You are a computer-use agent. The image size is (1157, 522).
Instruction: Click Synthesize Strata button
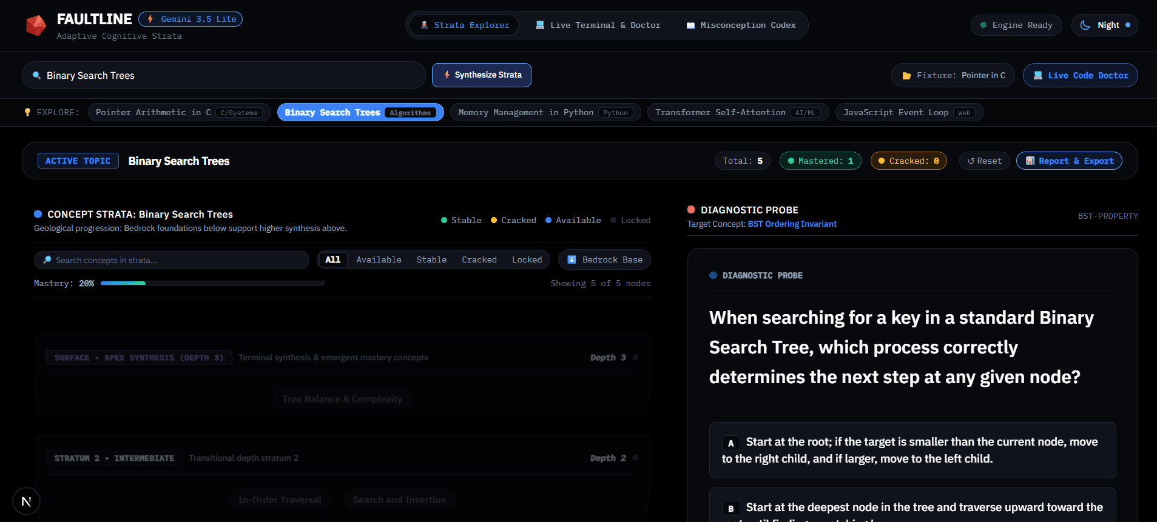point(482,75)
